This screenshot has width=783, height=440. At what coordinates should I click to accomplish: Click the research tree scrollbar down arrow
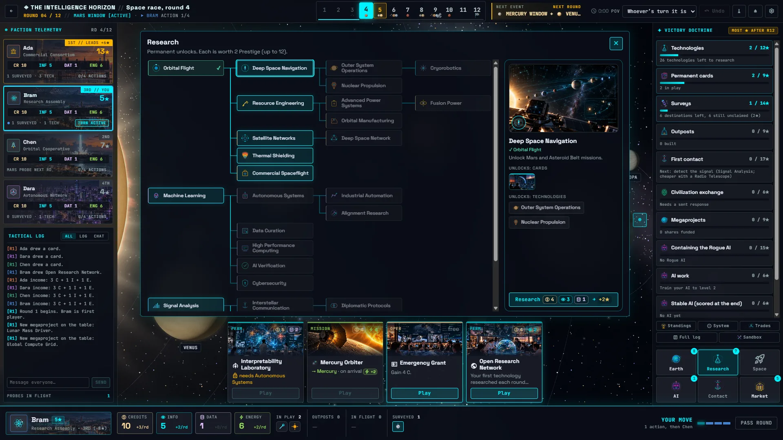point(495,308)
